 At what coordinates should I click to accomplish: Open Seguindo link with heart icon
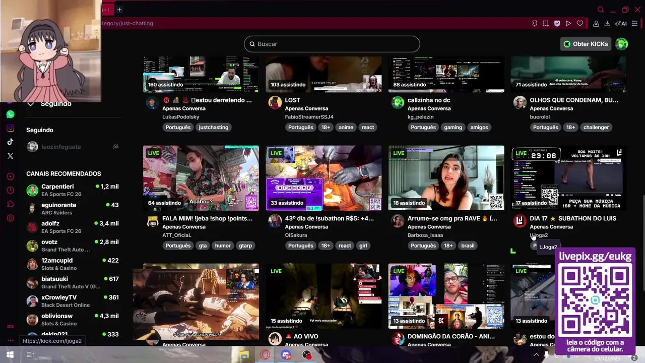click(x=49, y=103)
